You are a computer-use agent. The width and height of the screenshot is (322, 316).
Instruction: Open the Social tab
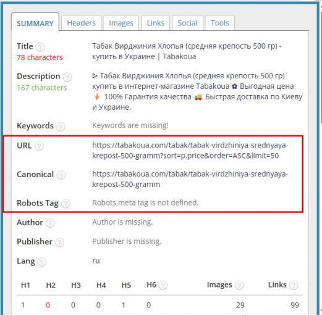pos(187,23)
